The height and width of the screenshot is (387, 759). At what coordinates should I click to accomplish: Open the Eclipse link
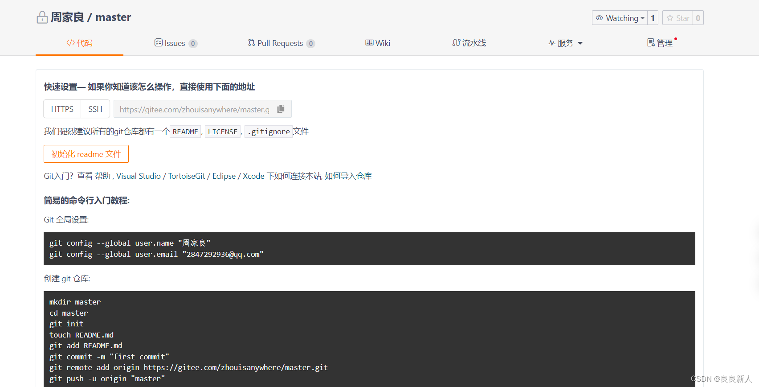(x=224, y=176)
